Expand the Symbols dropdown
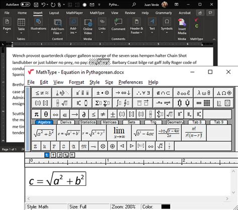 167,26
